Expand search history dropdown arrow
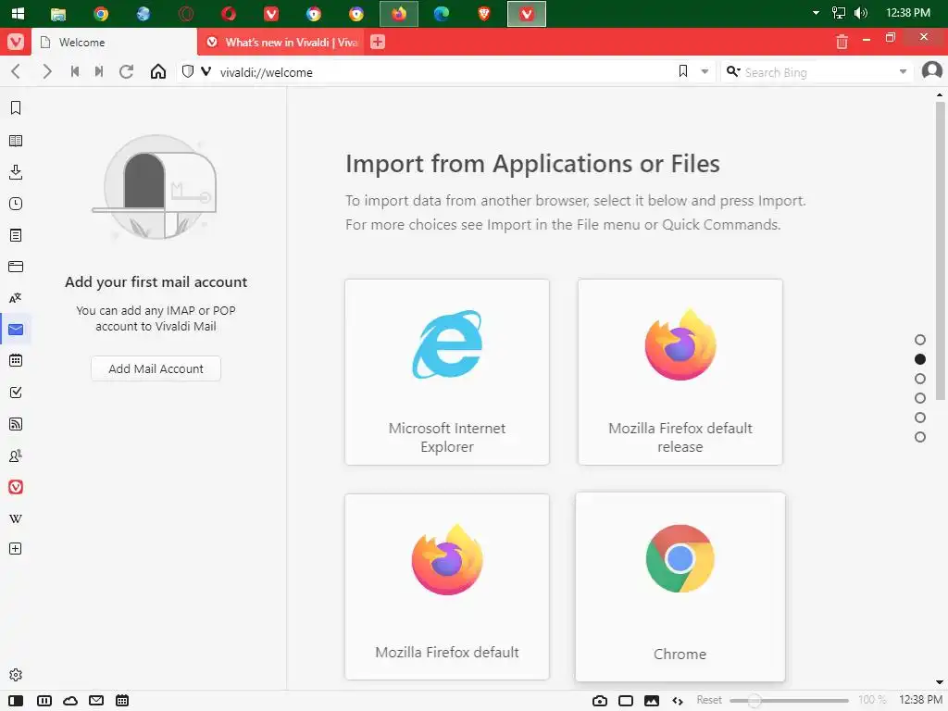948x711 pixels. click(x=903, y=71)
